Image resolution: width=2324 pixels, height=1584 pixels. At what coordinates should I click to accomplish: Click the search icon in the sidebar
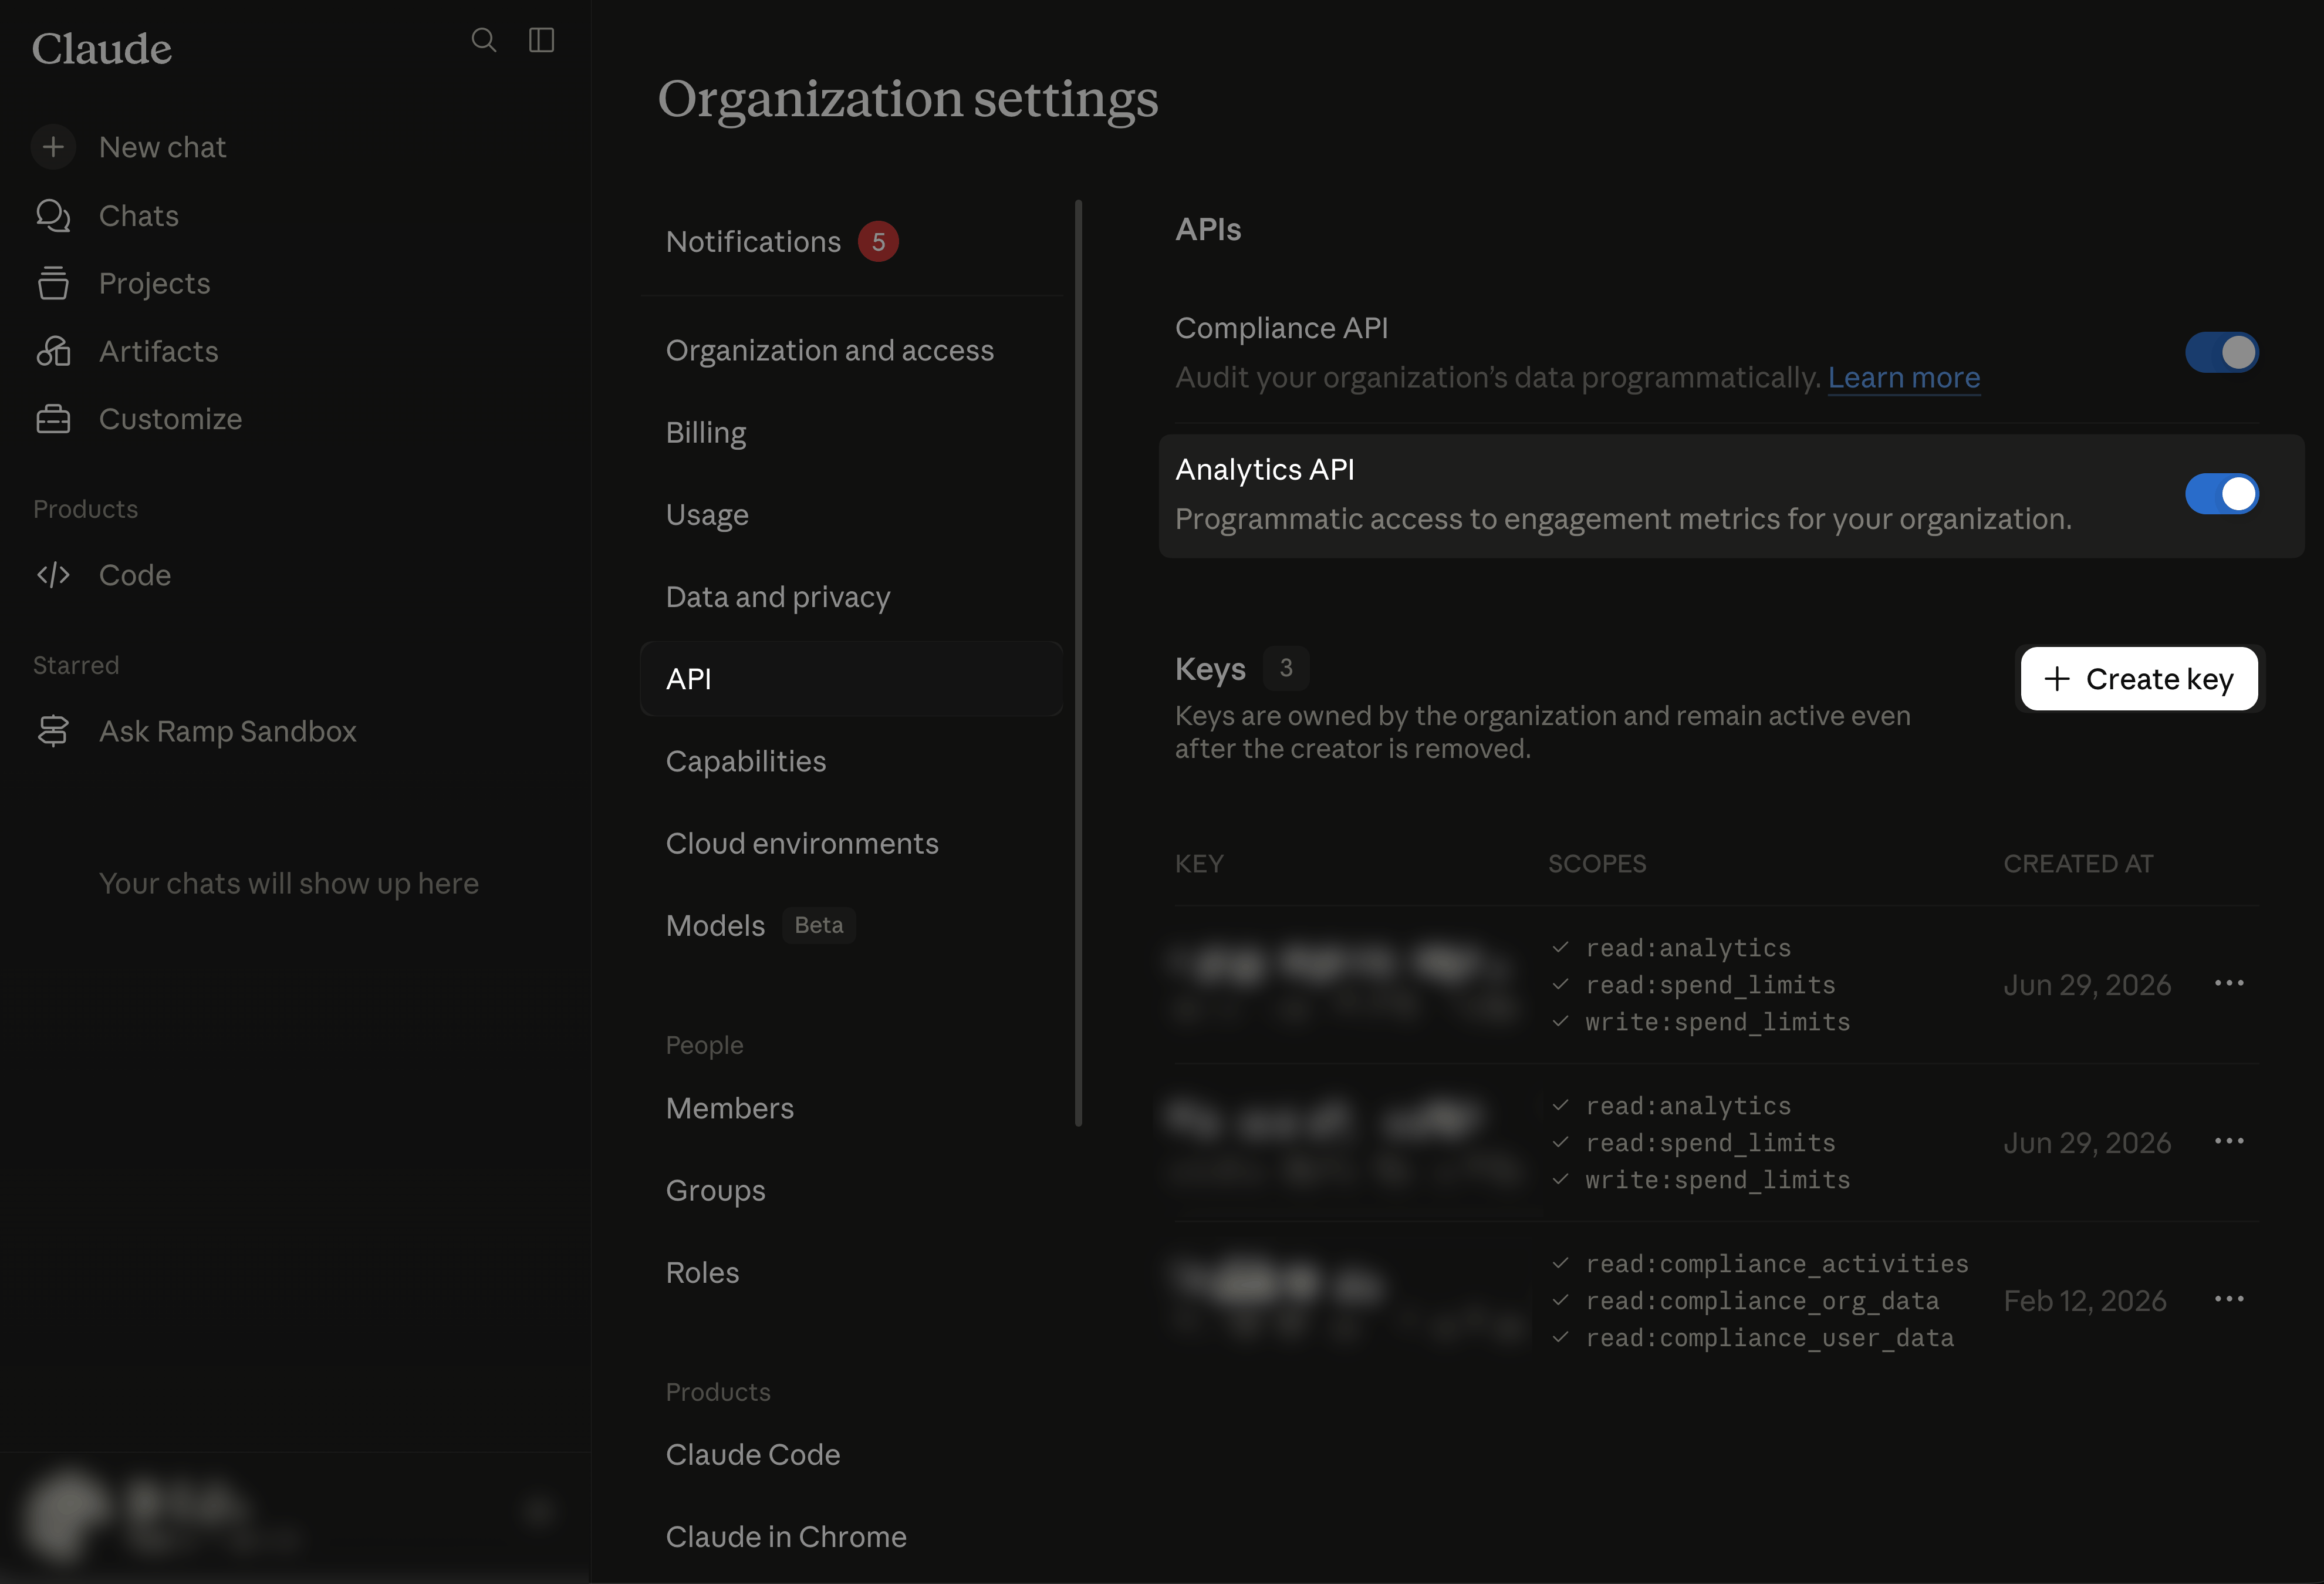point(484,40)
